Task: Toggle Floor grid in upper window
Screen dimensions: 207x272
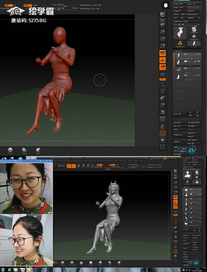Action: pyautogui.click(x=163, y=60)
